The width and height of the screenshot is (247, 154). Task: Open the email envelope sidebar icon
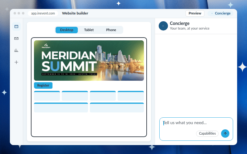click(16, 38)
